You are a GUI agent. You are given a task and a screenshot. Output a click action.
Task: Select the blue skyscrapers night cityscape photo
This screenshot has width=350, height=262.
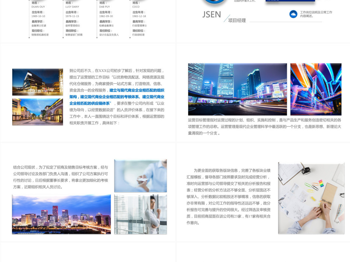click(237, 89)
